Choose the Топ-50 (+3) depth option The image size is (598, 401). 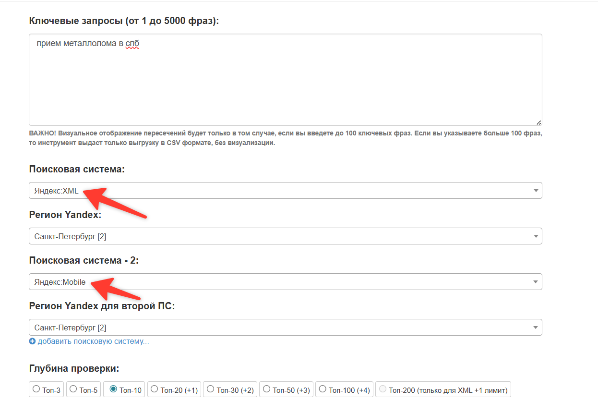pyautogui.click(x=266, y=389)
